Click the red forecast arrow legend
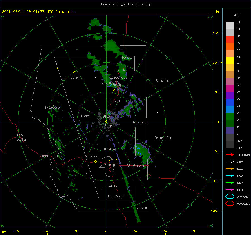This screenshot has width=251, height=235. point(230,155)
